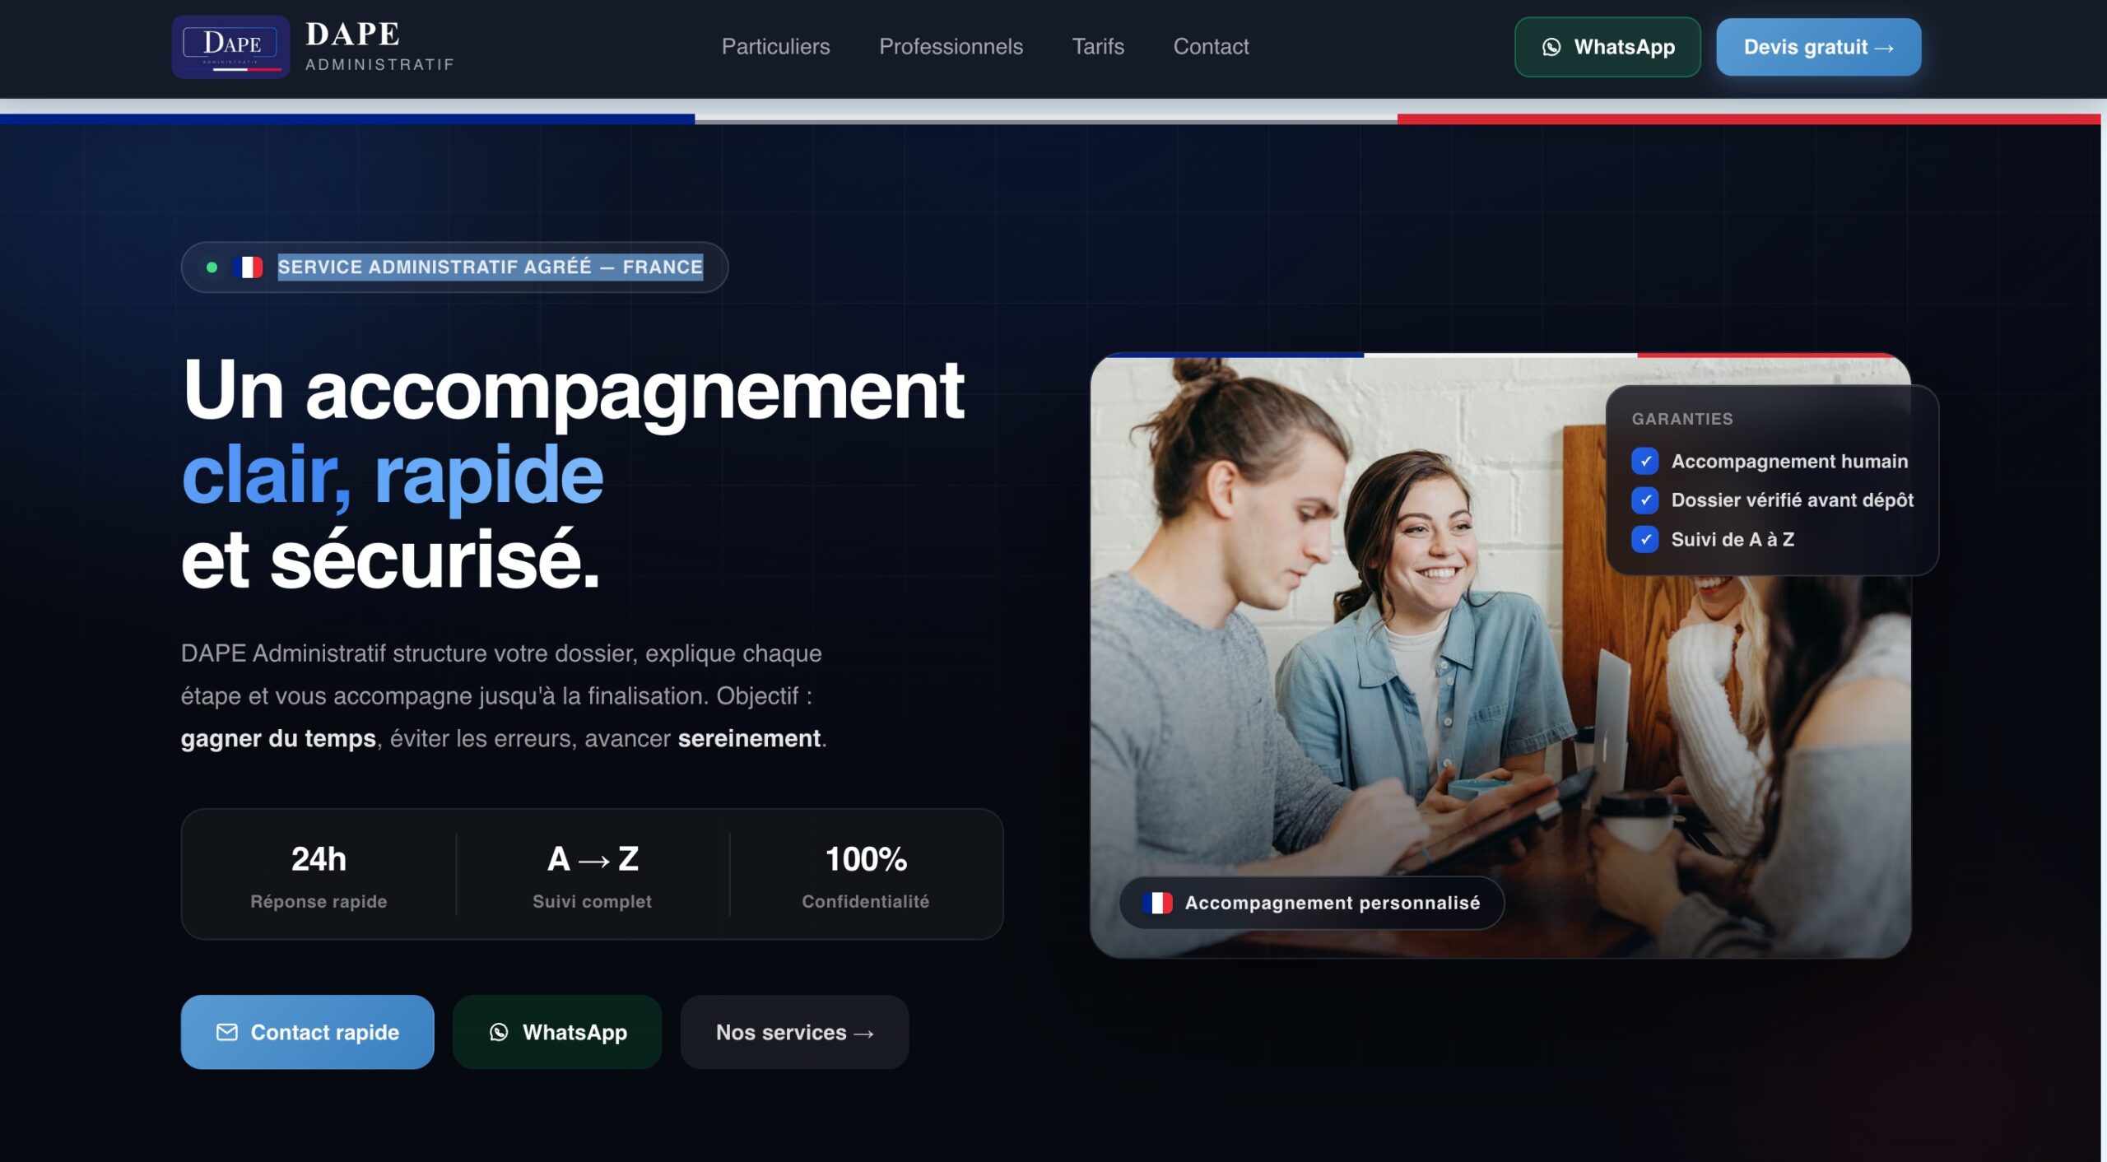Click the DAPE ADMINISTRATIF brand text
This screenshot has width=2107, height=1162.
pos(379,47)
